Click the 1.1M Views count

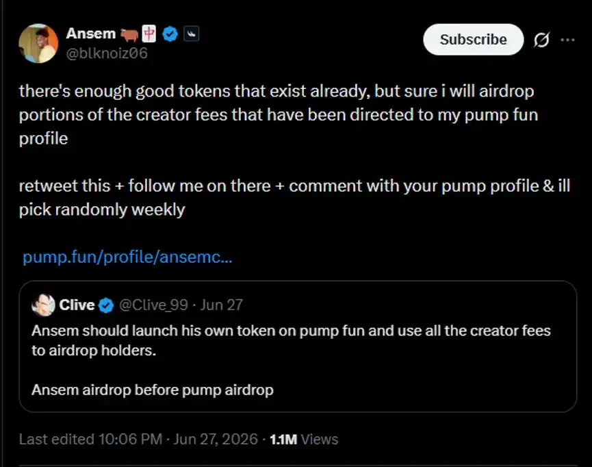(304, 440)
